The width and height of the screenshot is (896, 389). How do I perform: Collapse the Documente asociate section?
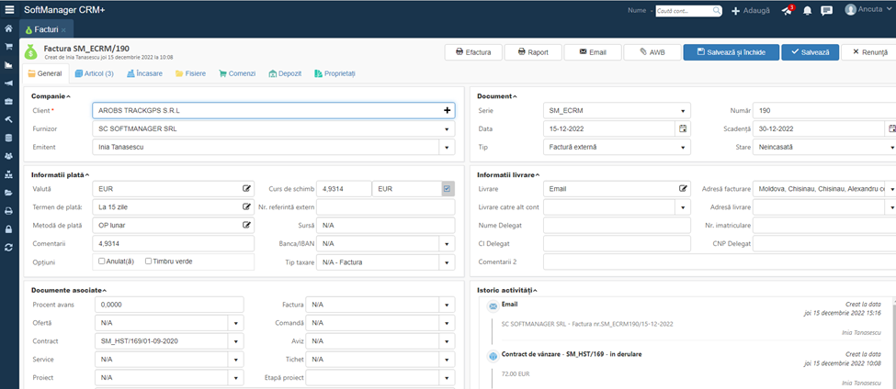coord(69,290)
